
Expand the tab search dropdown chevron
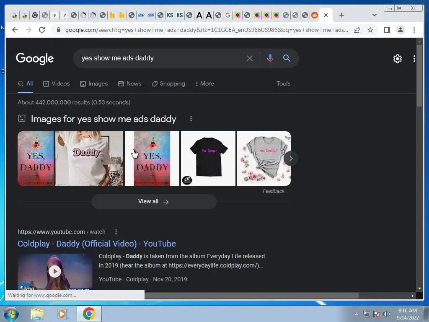pyautogui.click(x=374, y=15)
